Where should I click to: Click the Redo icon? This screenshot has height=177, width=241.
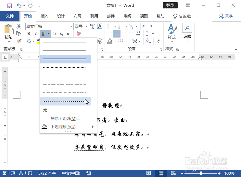coord(31,6)
